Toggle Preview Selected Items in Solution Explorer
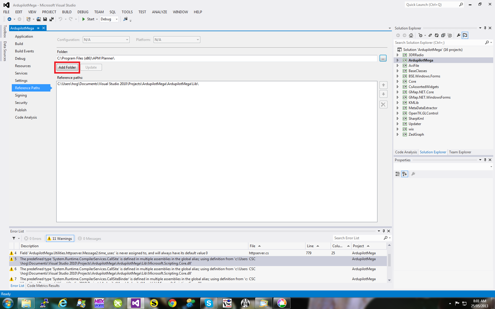Image resolution: width=495 pixels, height=309 pixels. coord(465,35)
